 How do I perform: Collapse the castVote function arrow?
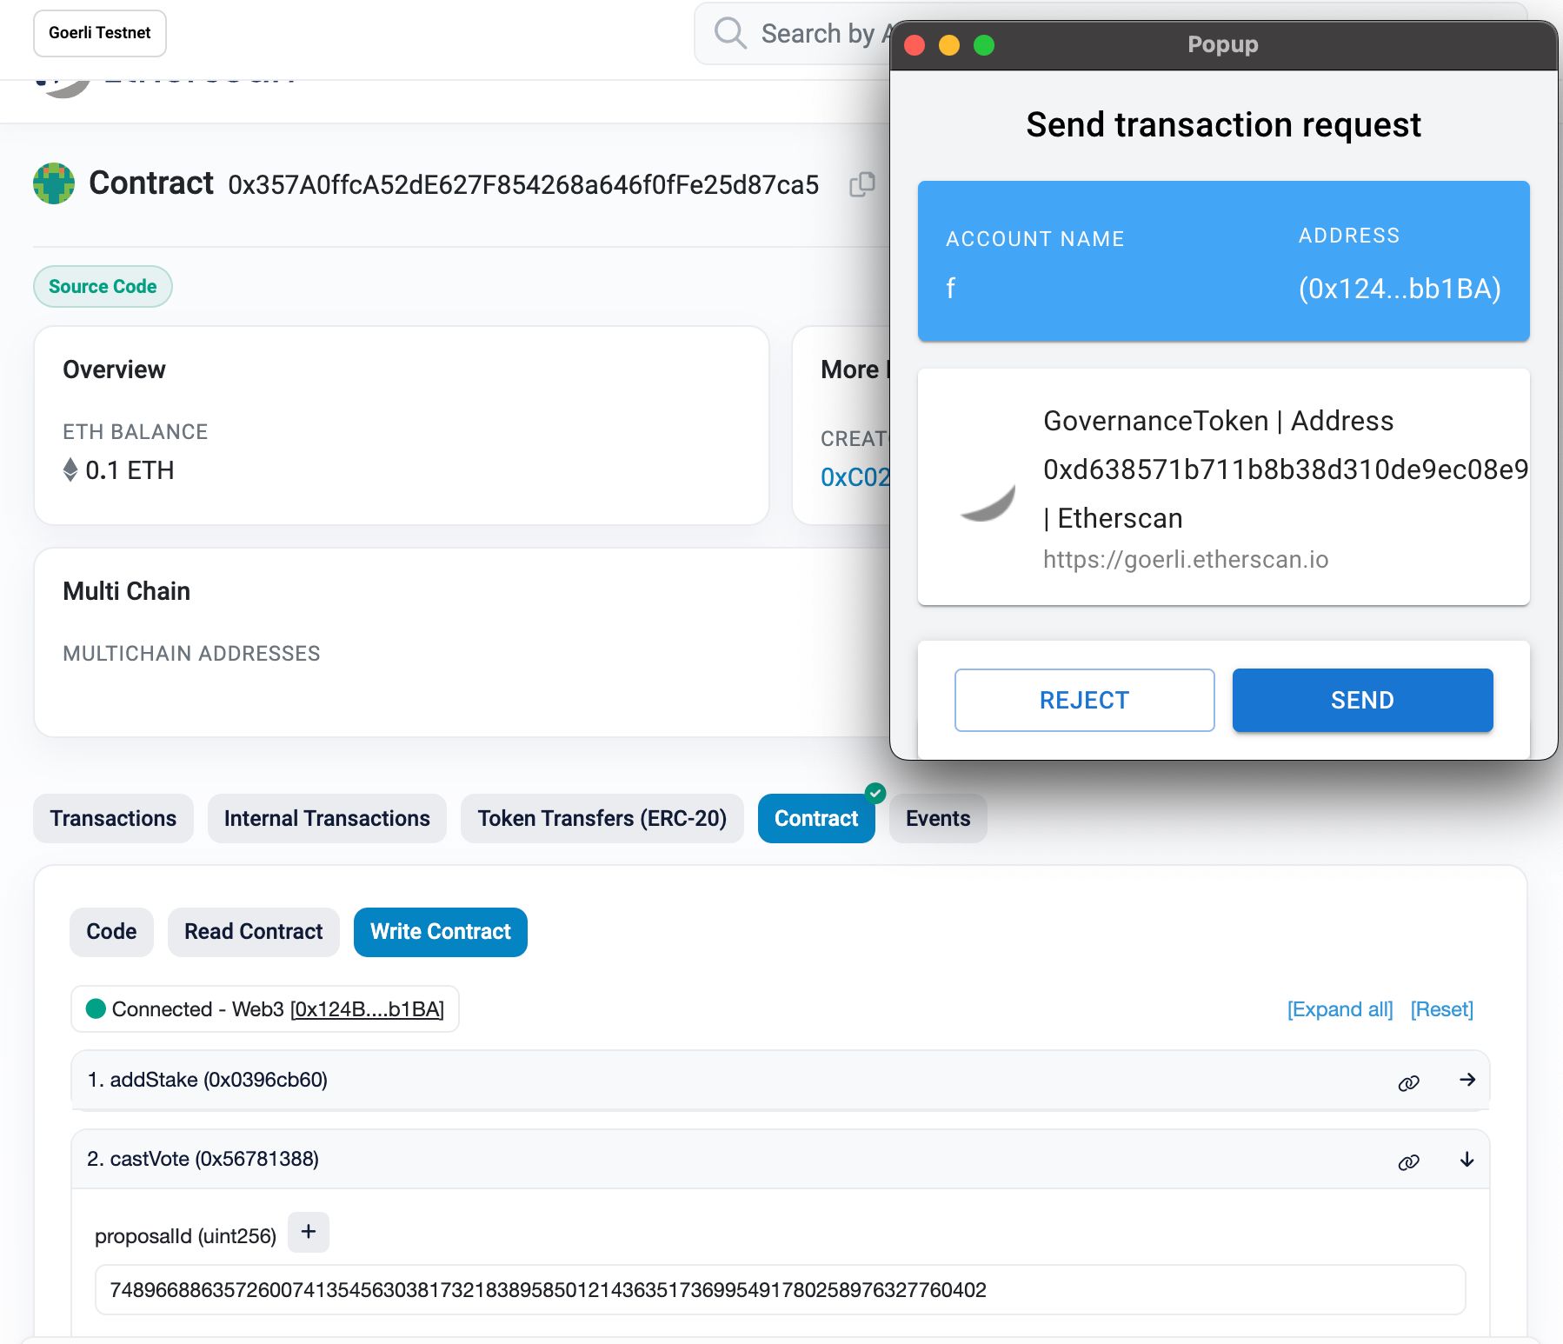[1467, 1160]
